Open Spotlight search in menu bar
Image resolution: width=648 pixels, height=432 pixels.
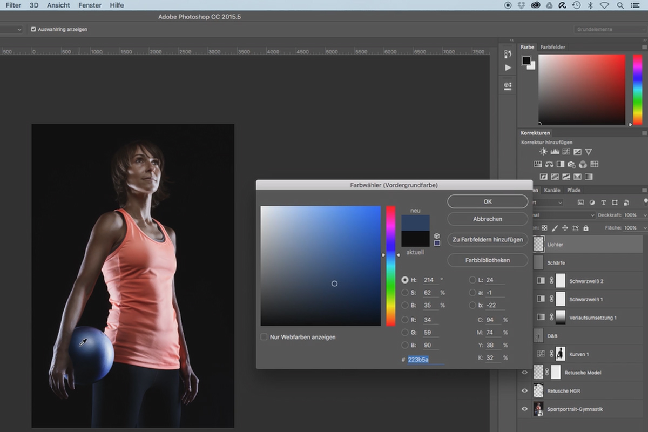[x=619, y=5]
